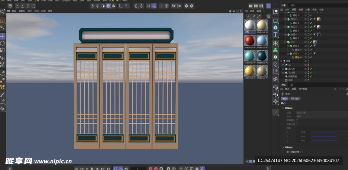
Task: Collapse the 挤压.3 tree node
Action: click(x=285, y=27)
